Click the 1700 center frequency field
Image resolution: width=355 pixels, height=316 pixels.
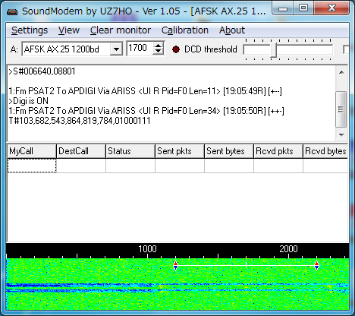click(140, 48)
